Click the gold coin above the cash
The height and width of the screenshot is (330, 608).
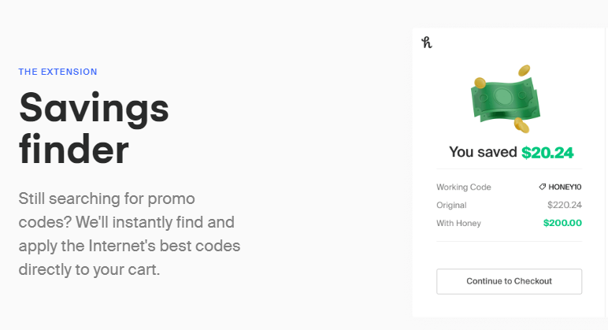(525, 71)
